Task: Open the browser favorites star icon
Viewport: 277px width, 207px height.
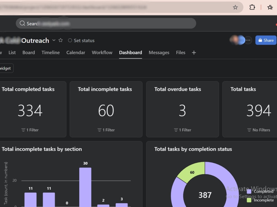Action: [270, 7]
